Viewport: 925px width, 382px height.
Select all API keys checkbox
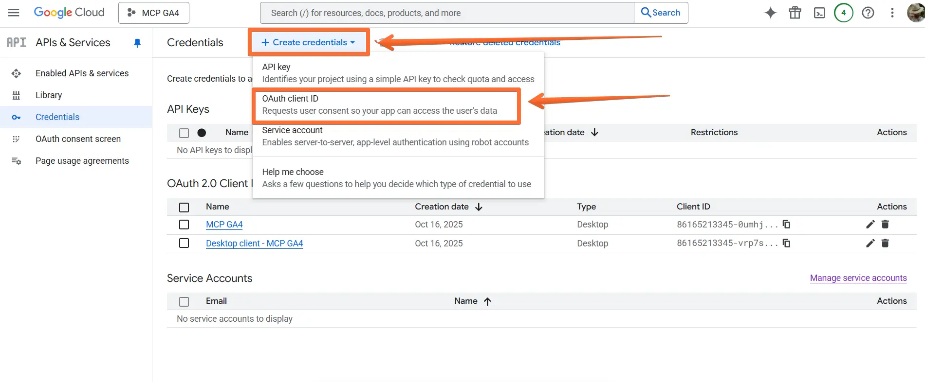(x=184, y=133)
